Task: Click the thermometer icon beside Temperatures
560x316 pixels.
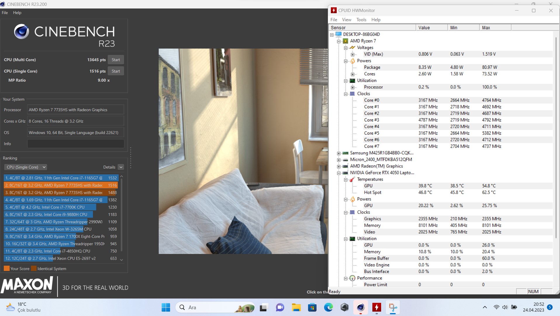Action: 352,179
